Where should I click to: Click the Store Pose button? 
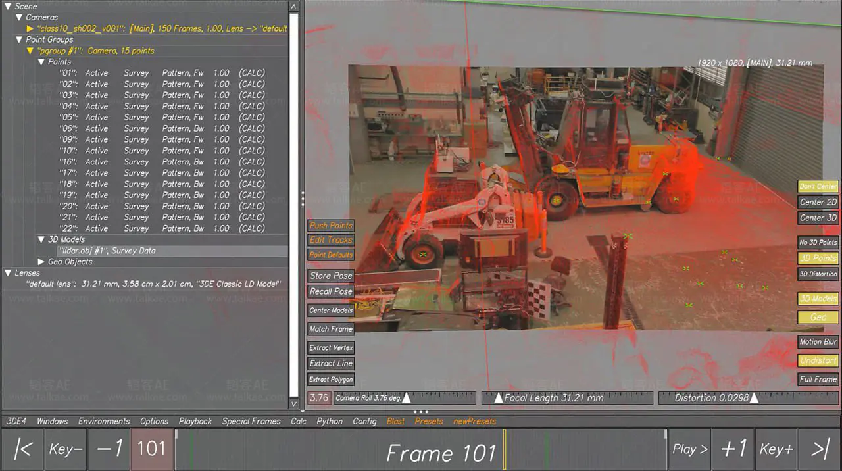coord(331,276)
